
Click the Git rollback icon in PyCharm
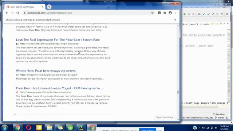(x=222, y=14)
